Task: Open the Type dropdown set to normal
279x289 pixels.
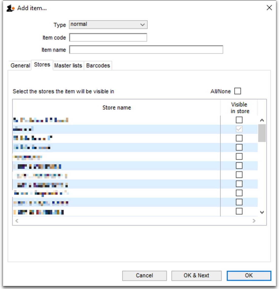Action: [108, 25]
